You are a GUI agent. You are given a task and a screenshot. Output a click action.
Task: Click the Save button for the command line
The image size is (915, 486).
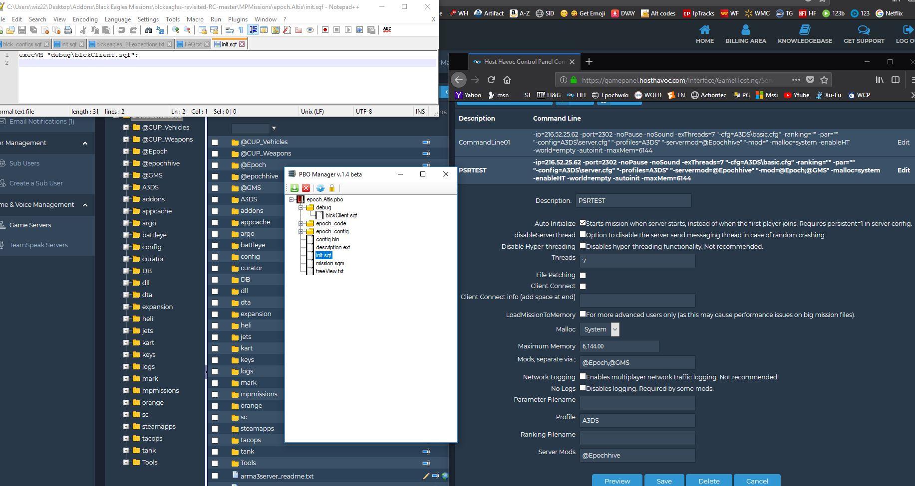point(664,481)
